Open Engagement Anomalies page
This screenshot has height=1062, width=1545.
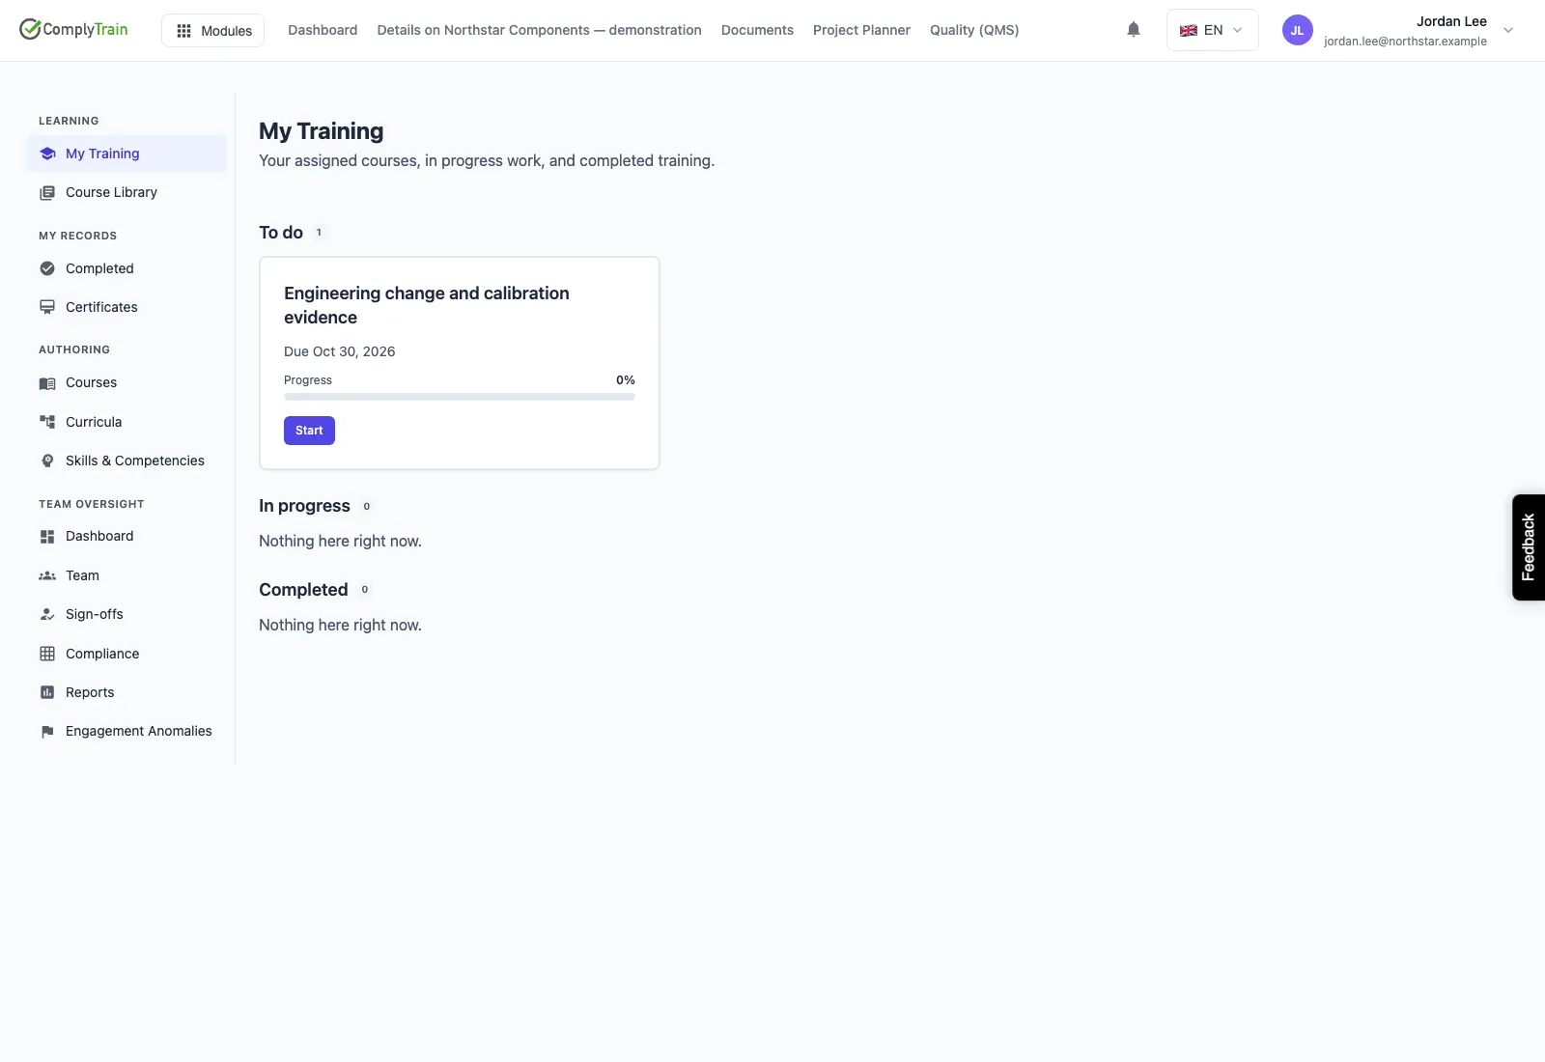(x=126, y=731)
